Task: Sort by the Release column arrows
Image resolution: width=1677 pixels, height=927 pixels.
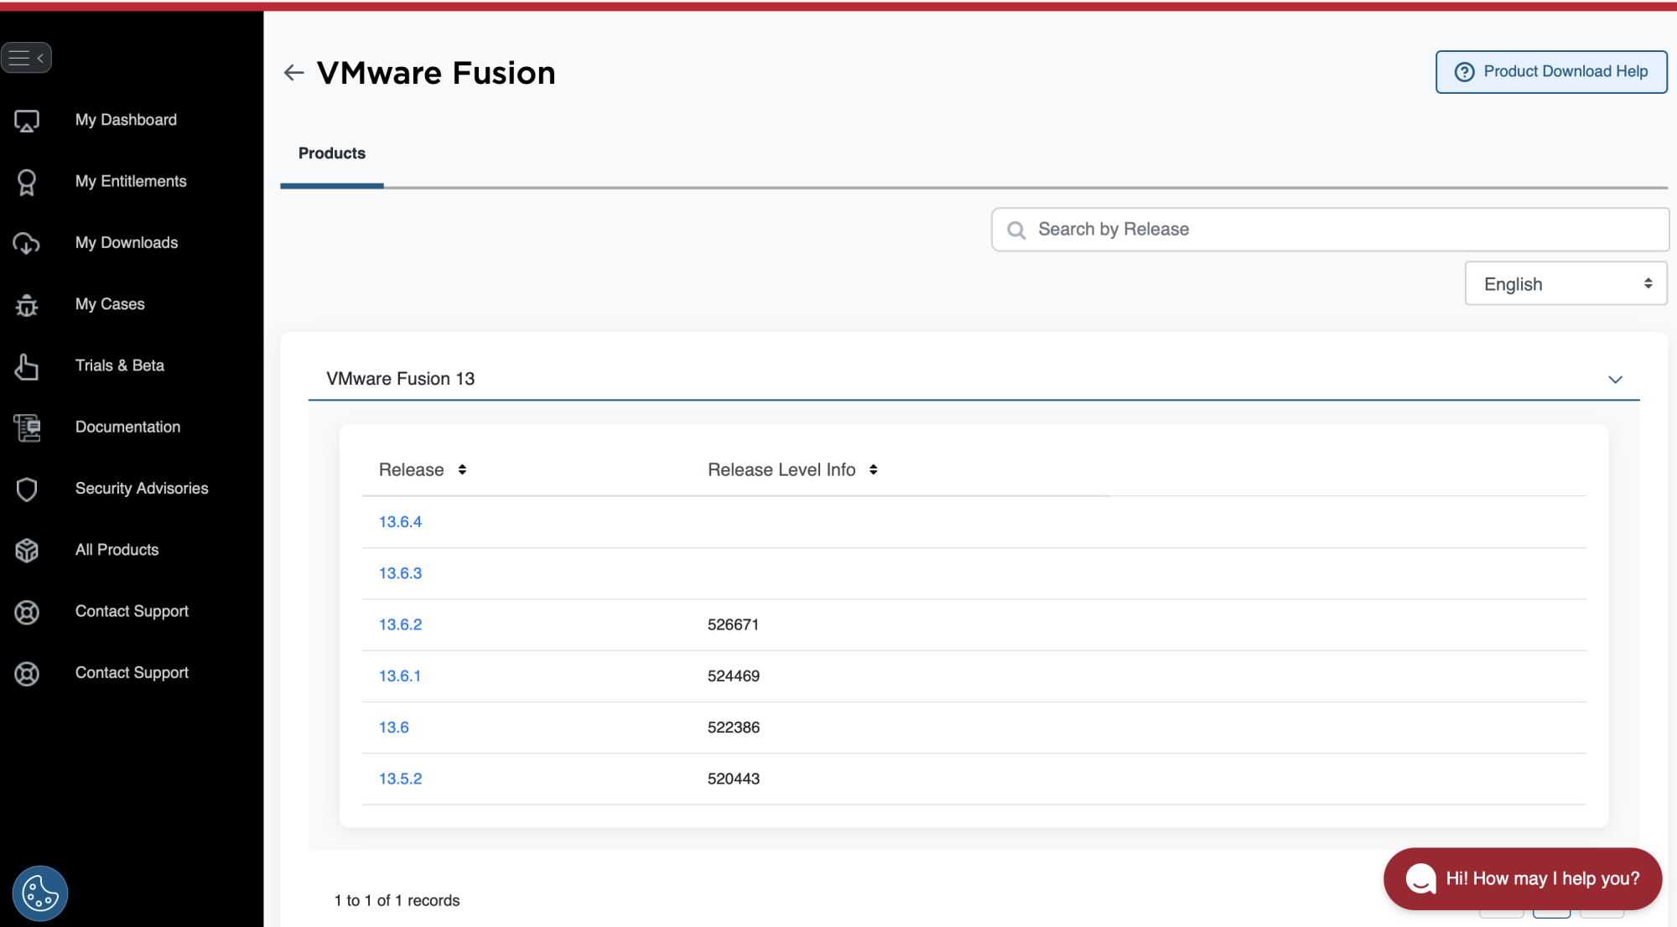Action: tap(462, 470)
